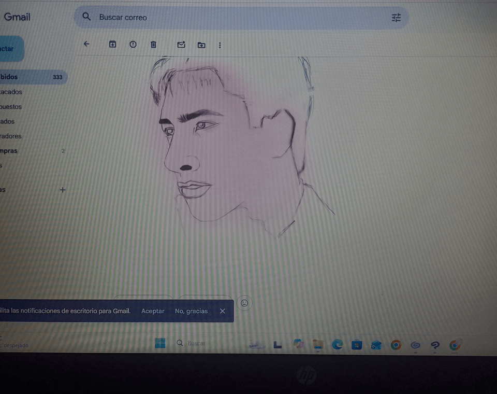Open the search filter options slider icon
The height and width of the screenshot is (394, 497).
pyautogui.click(x=396, y=18)
